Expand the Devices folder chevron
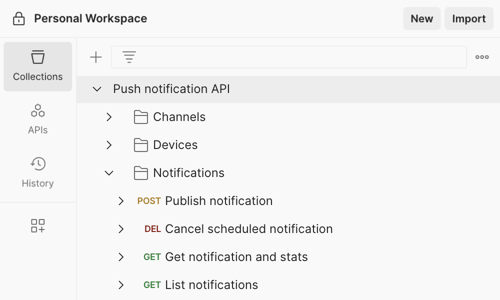Viewport: 500px width, 300px height. pyautogui.click(x=109, y=145)
